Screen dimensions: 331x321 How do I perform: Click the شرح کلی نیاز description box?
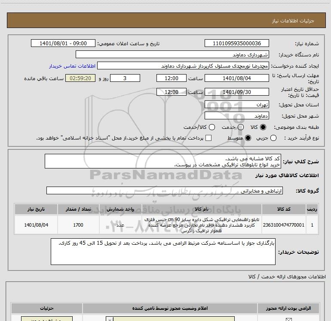163,161
